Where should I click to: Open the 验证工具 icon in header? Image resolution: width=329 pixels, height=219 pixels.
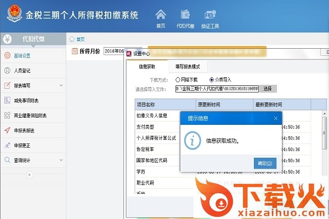pyautogui.click(x=210, y=15)
